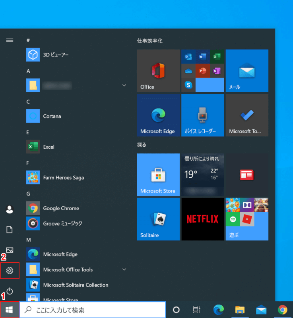Click the Windows Start button
The image size is (293, 318).
(9, 310)
